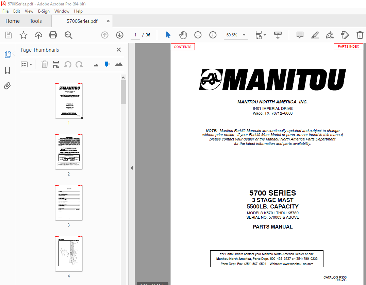Open the E-Sign menu
Viewport: 366px width, 285px height.
pyautogui.click(x=44, y=11)
